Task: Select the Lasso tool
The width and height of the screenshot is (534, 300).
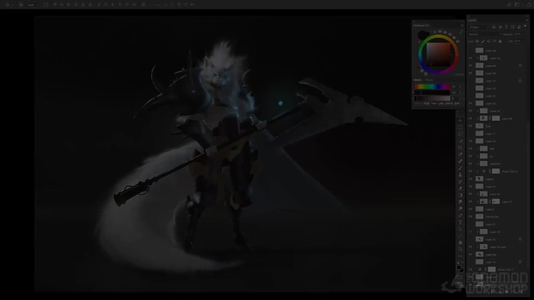Action: (x=460, y=134)
